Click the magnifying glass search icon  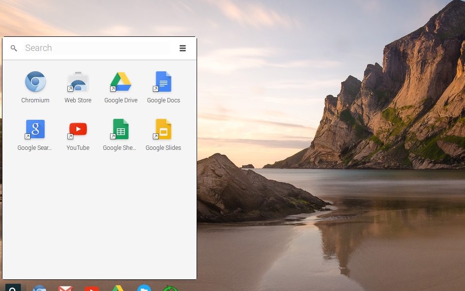(14, 48)
